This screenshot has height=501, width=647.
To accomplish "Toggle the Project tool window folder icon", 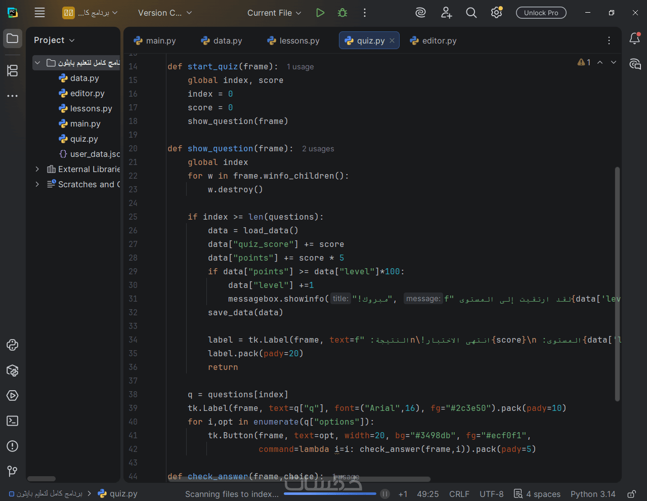I will pyautogui.click(x=12, y=38).
